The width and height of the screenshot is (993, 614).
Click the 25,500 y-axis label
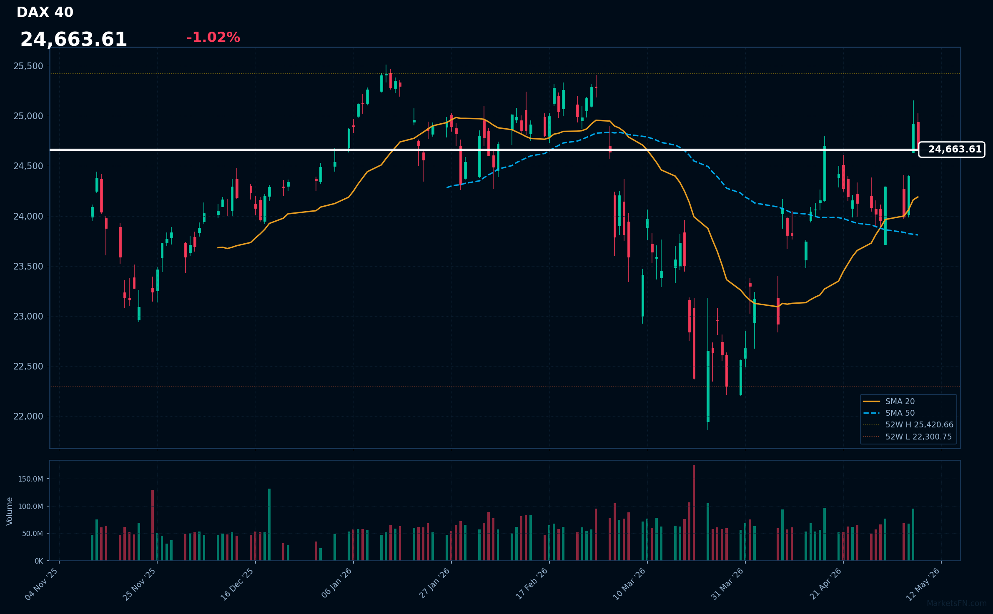[28, 66]
